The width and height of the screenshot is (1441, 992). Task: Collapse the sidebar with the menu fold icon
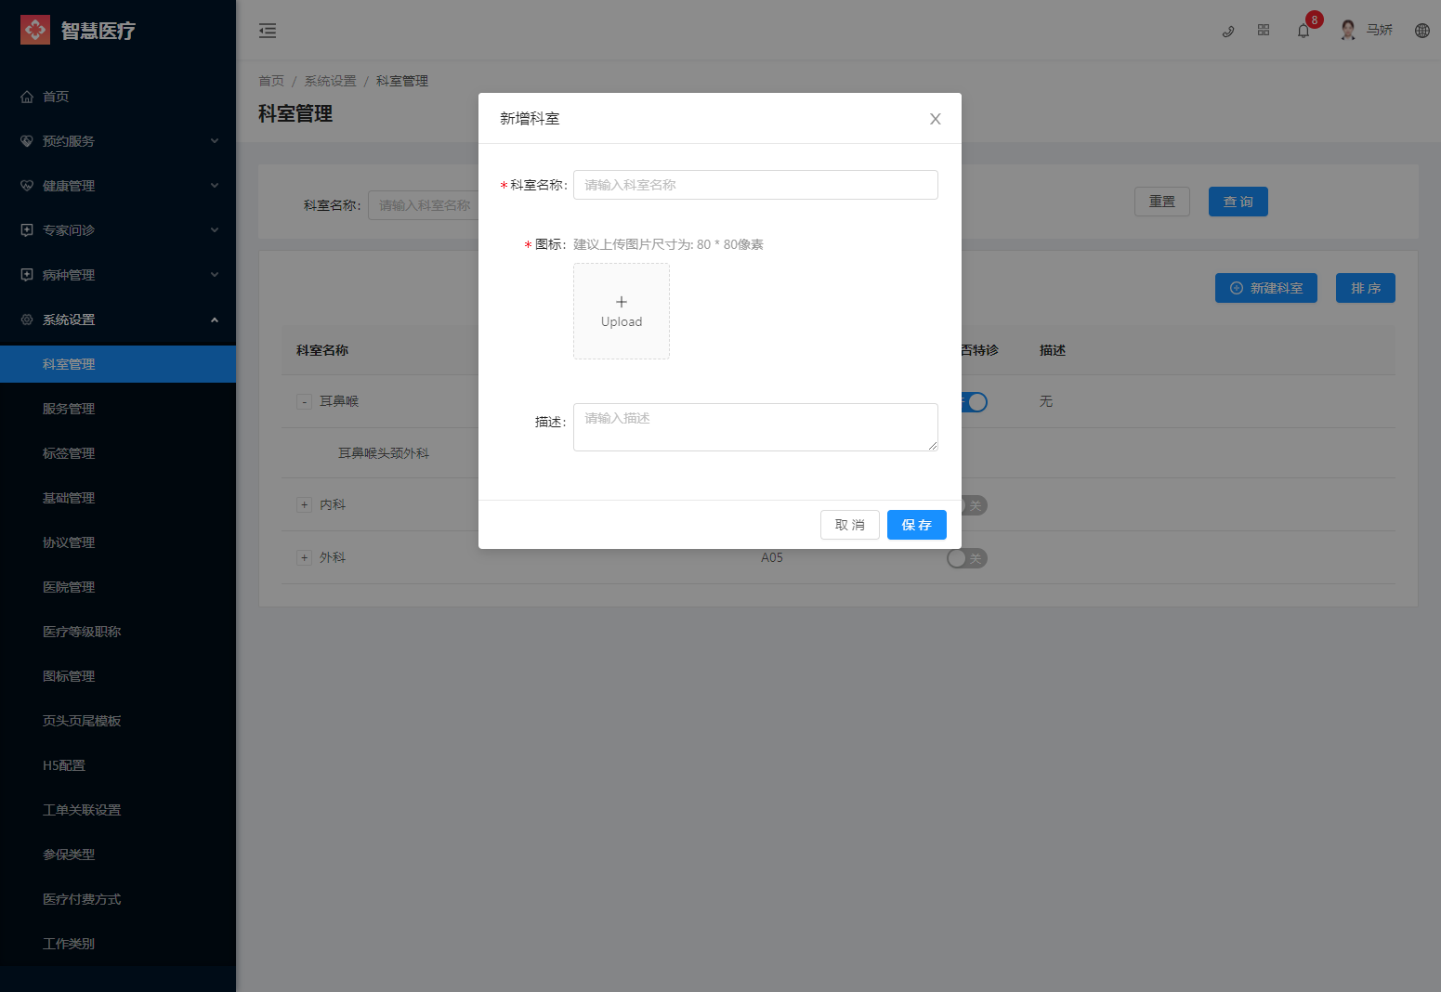268,31
